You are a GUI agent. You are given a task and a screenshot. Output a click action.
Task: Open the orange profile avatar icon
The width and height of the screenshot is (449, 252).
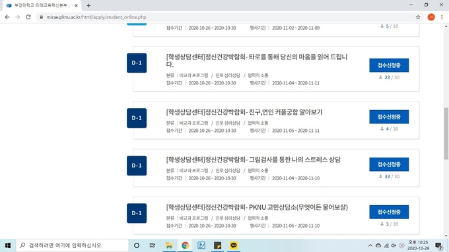(431, 17)
